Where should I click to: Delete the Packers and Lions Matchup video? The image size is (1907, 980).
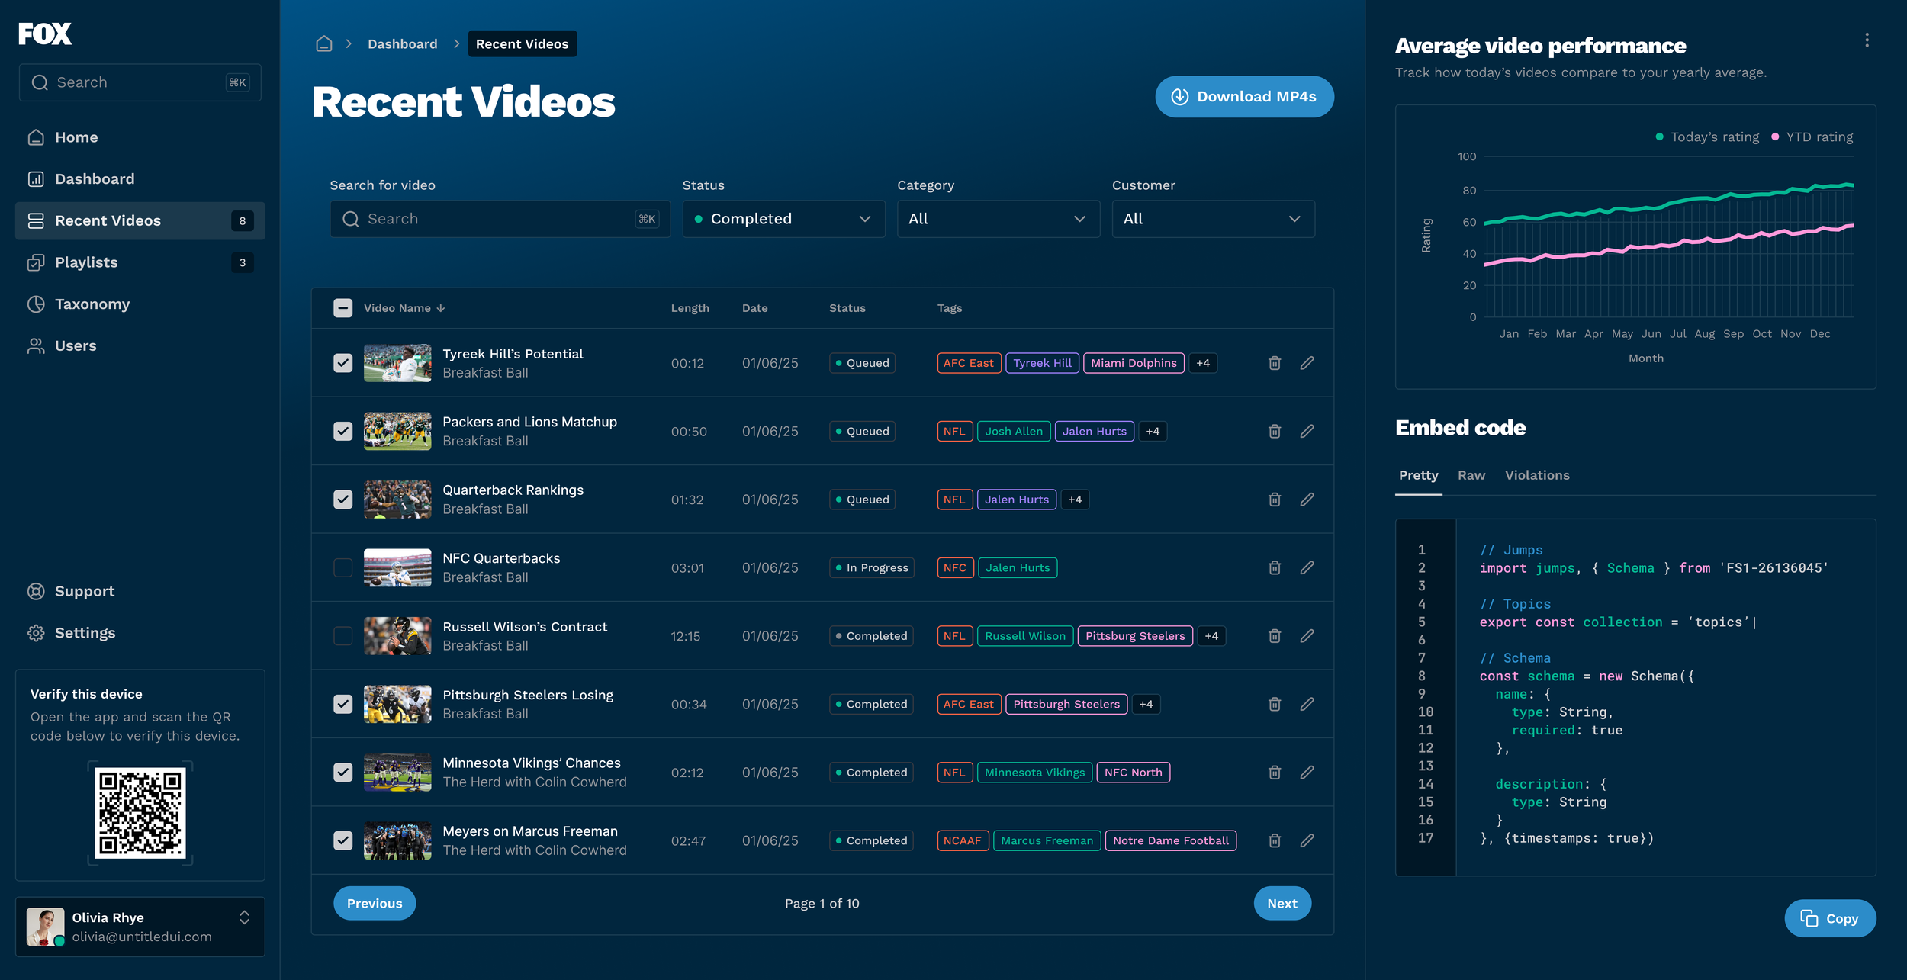tap(1275, 432)
